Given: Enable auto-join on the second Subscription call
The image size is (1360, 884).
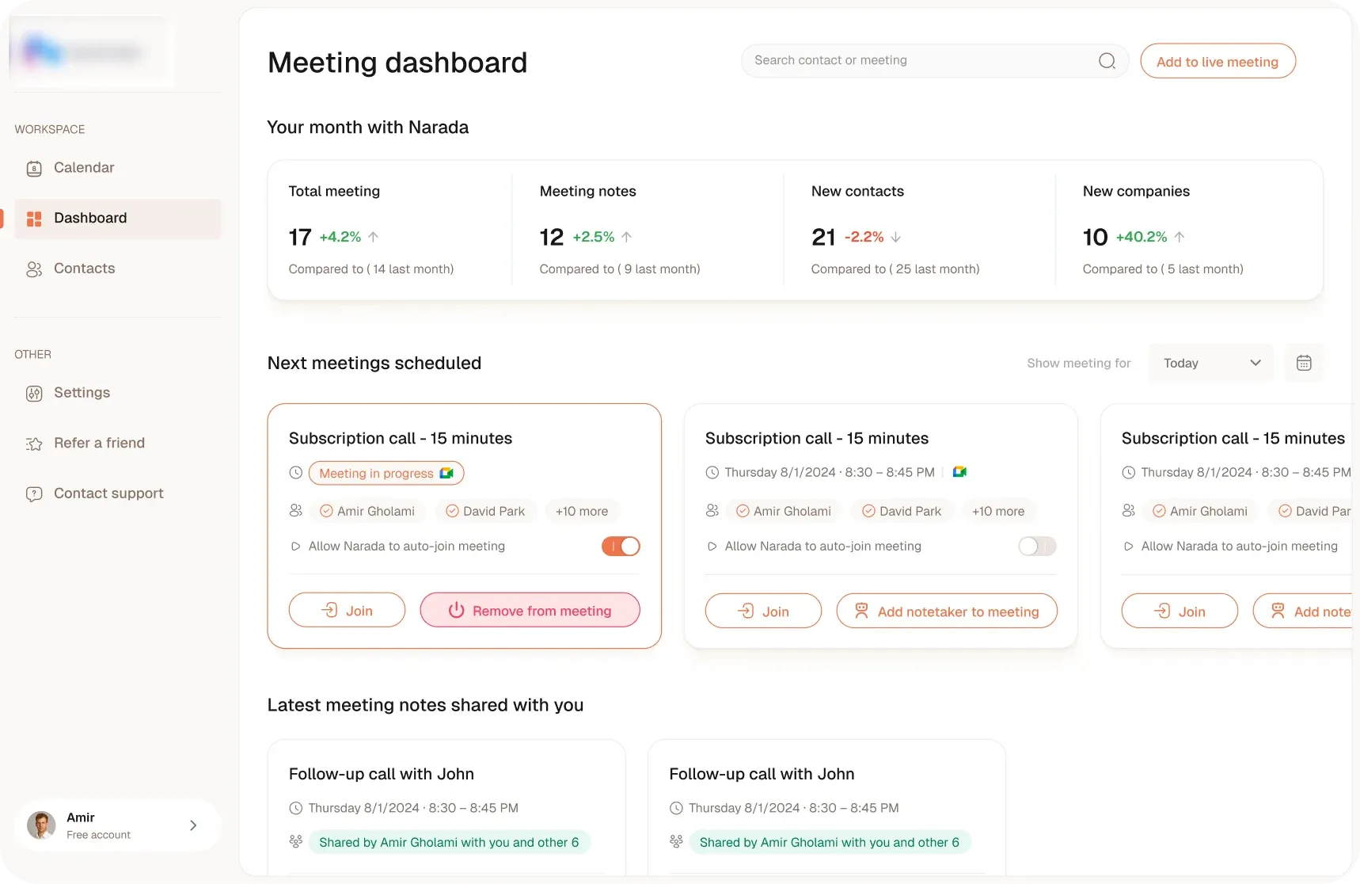Looking at the screenshot, I should 1037,547.
